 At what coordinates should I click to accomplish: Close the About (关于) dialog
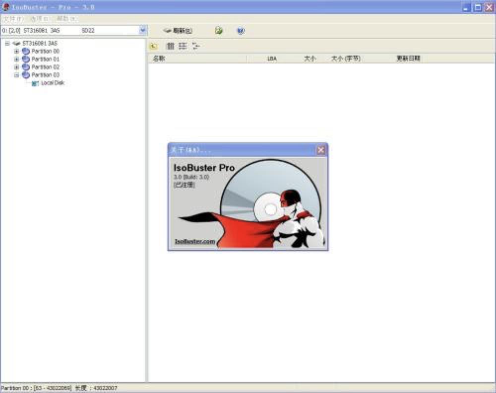[x=321, y=150]
